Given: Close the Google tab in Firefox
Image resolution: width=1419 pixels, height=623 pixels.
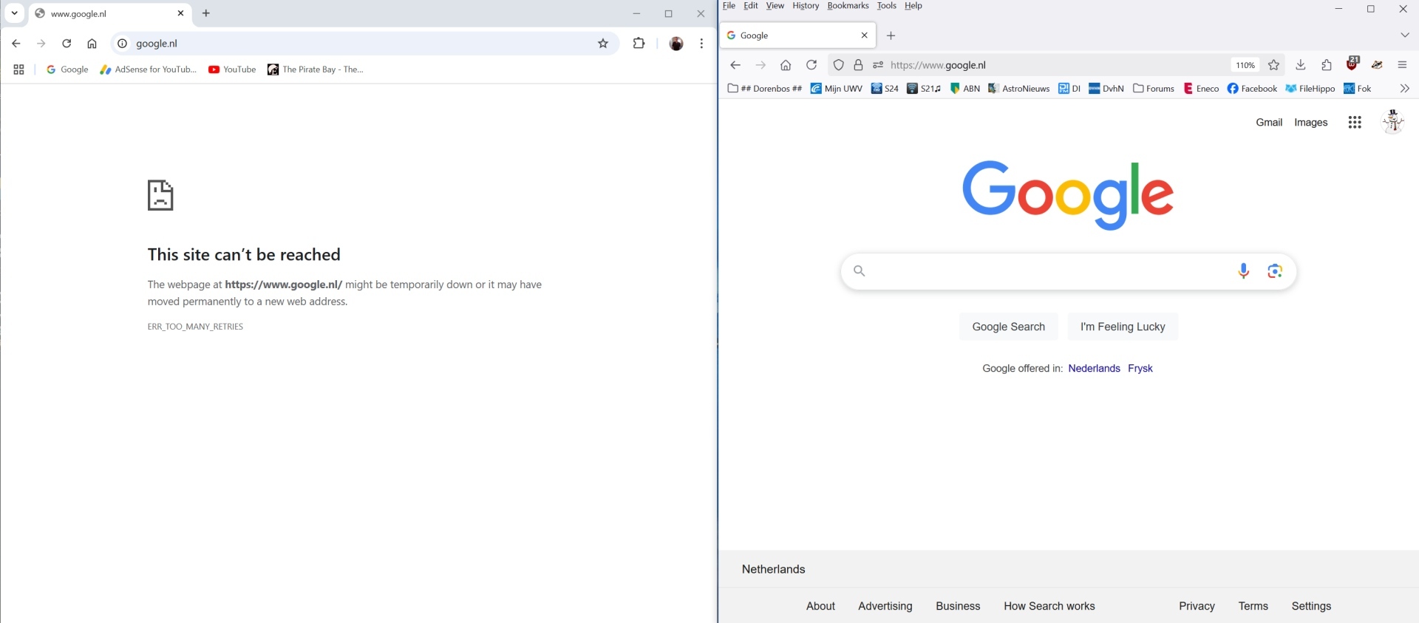Looking at the screenshot, I should (865, 35).
